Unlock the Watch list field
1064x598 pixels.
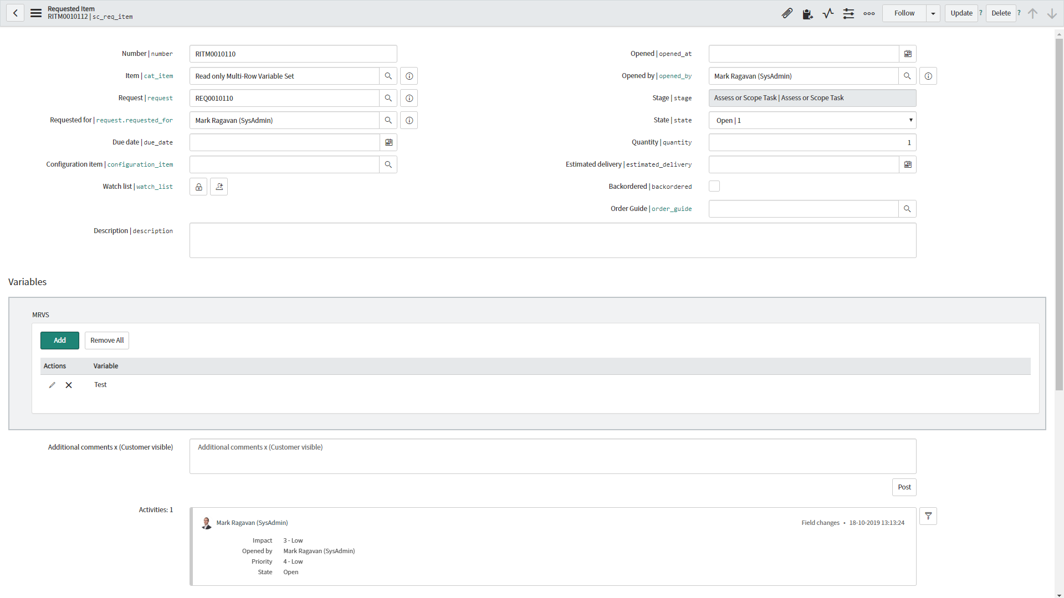[198, 187]
